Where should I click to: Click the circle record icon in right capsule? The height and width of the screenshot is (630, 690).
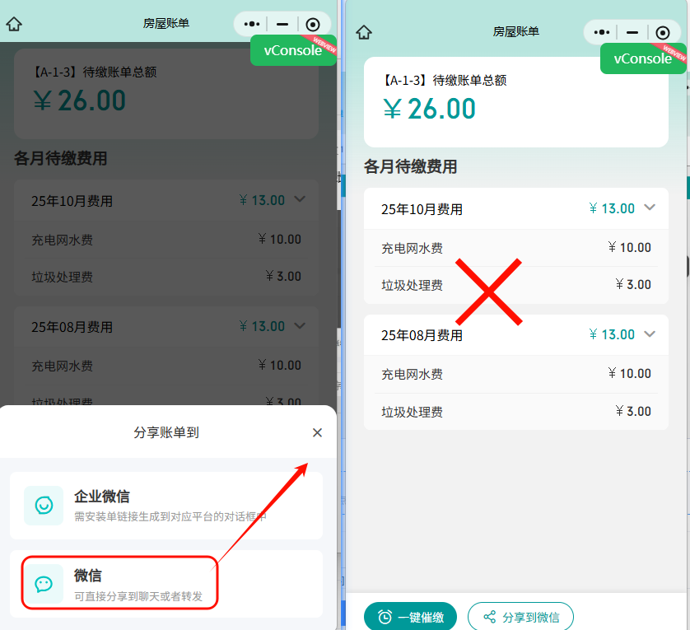(663, 33)
